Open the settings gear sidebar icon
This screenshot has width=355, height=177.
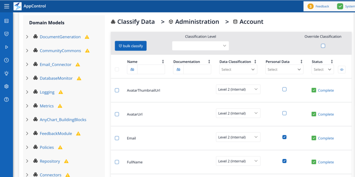coord(7,86)
